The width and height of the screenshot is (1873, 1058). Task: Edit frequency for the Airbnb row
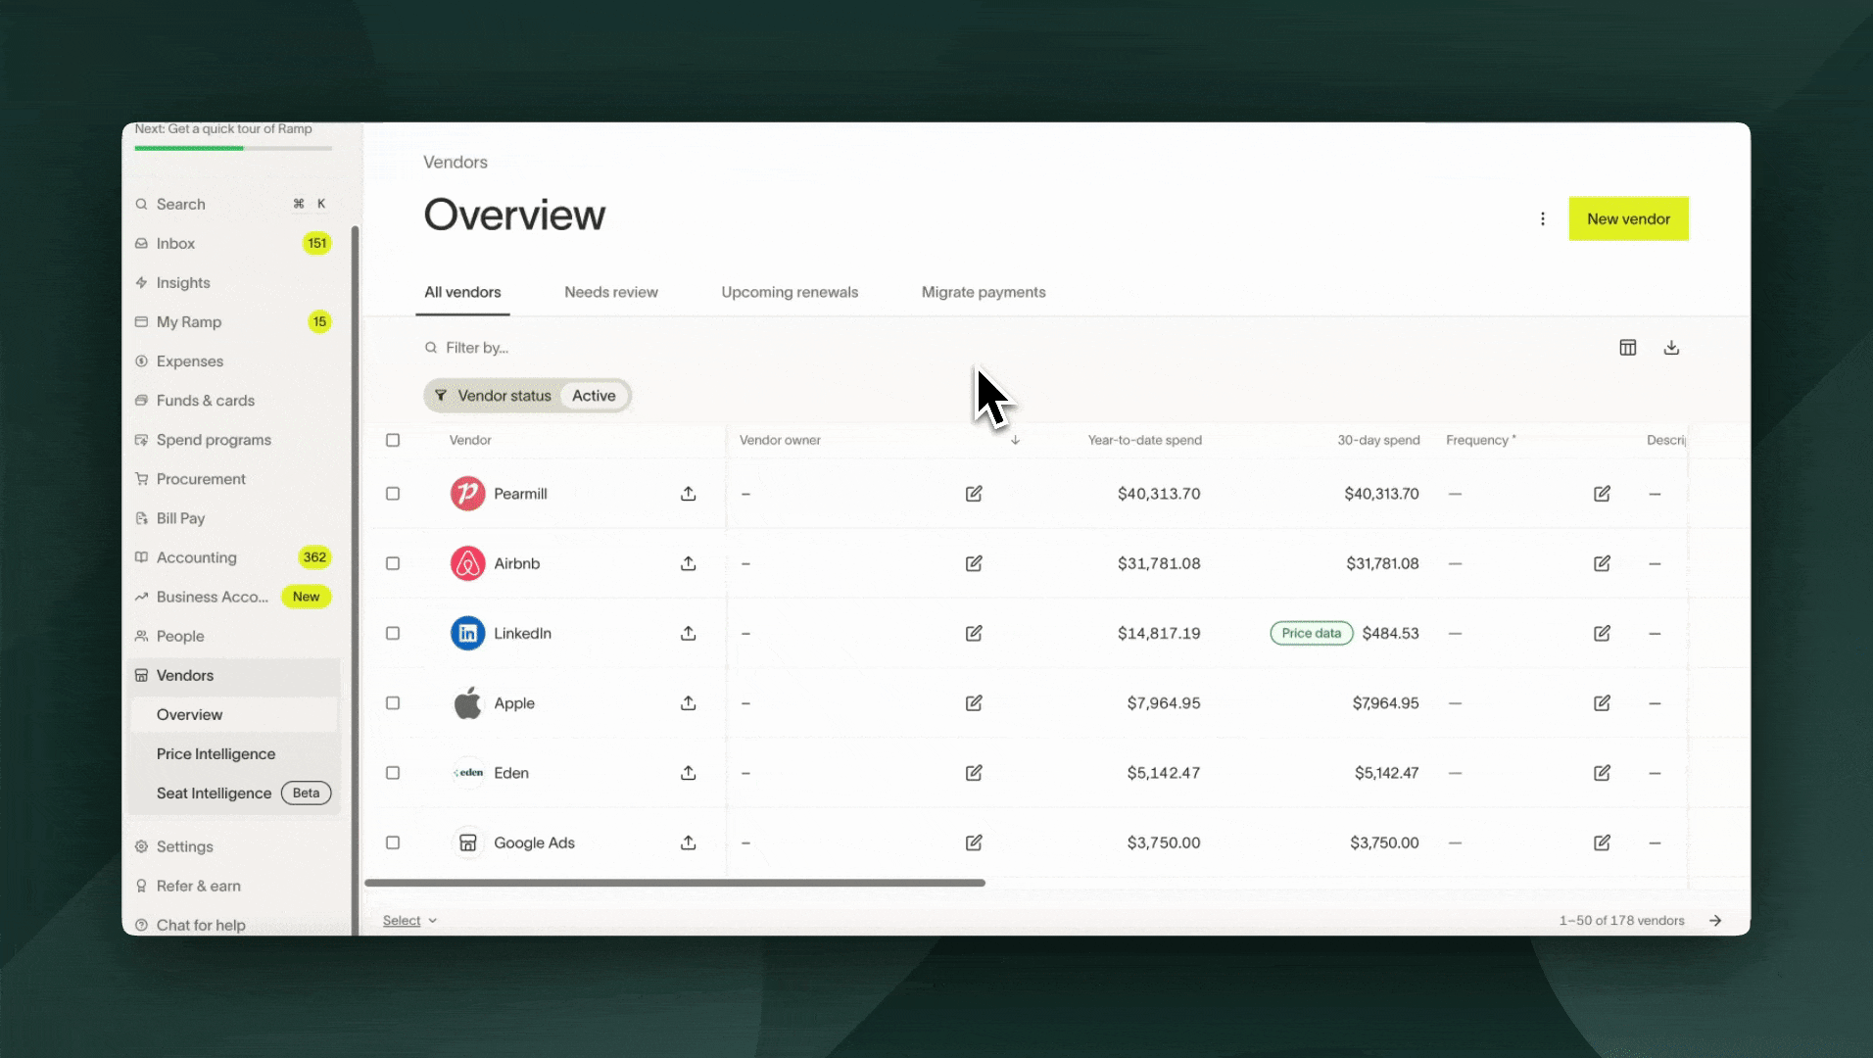pyautogui.click(x=1602, y=563)
